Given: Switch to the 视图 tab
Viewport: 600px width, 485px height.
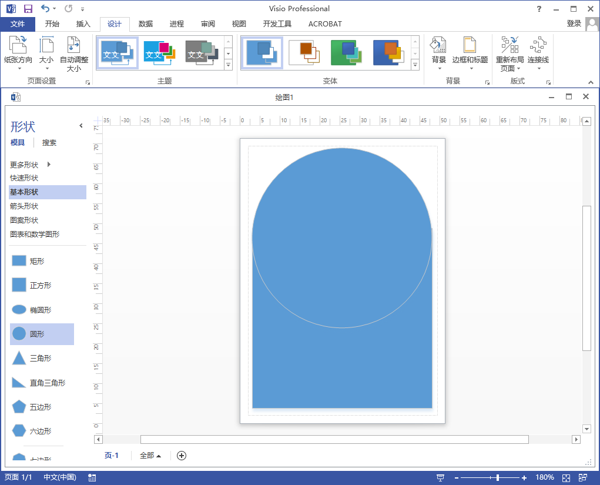Looking at the screenshot, I should [x=239, y=24].
